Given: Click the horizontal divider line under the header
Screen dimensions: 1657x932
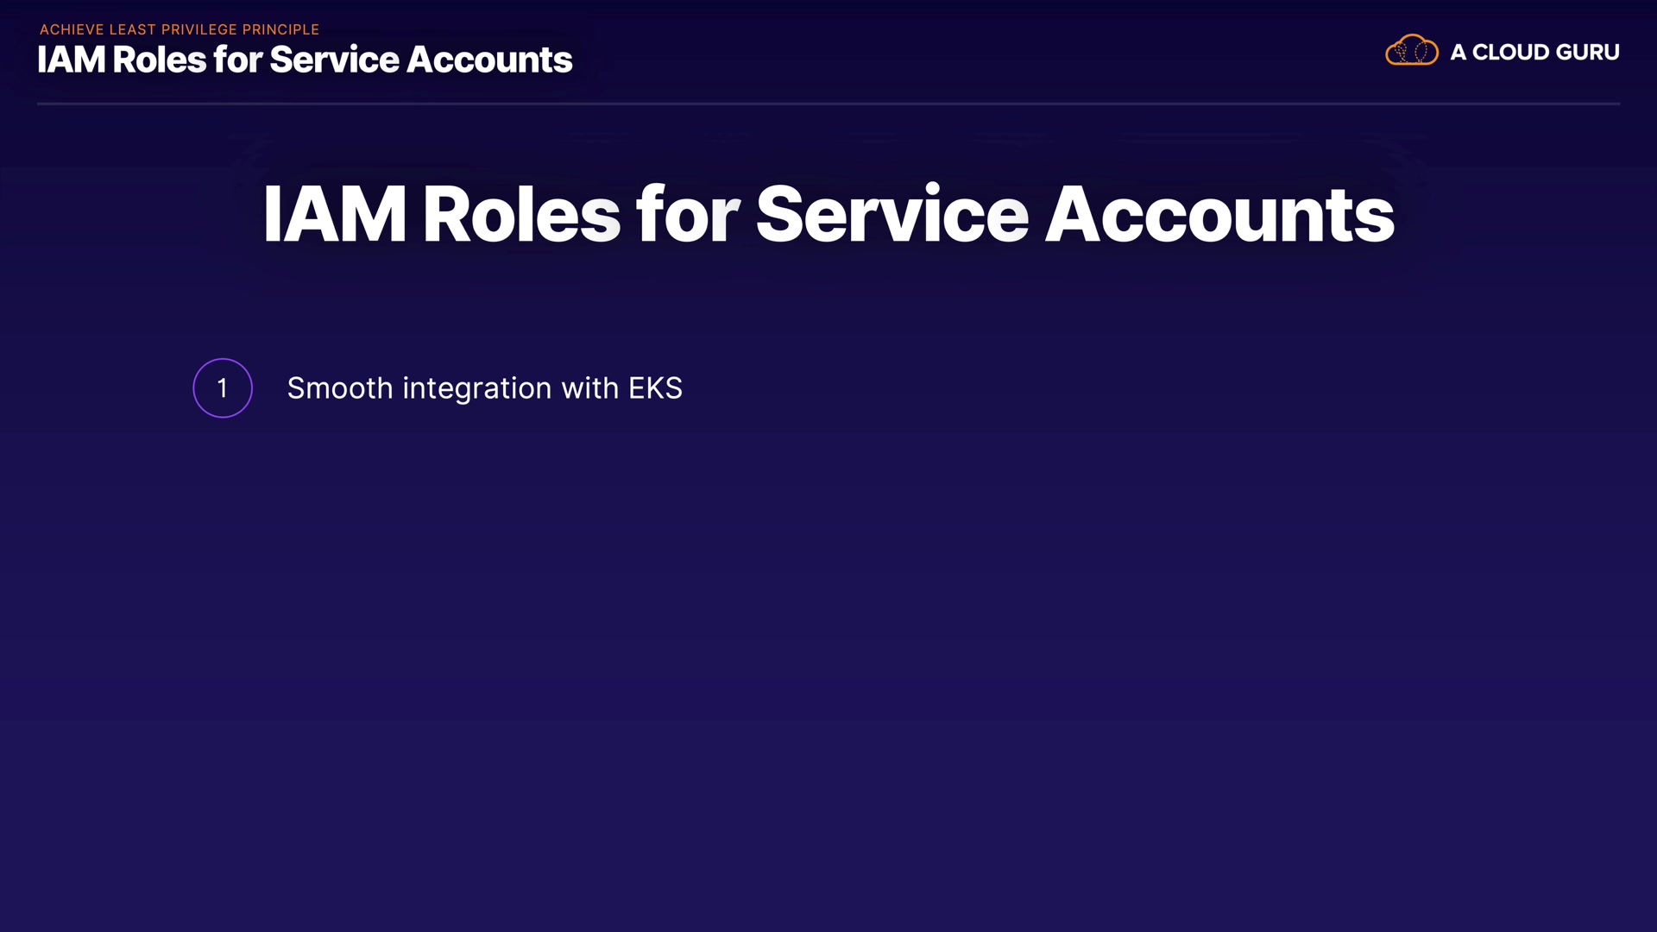Looking at the screenshot, I should pos(828,104).
